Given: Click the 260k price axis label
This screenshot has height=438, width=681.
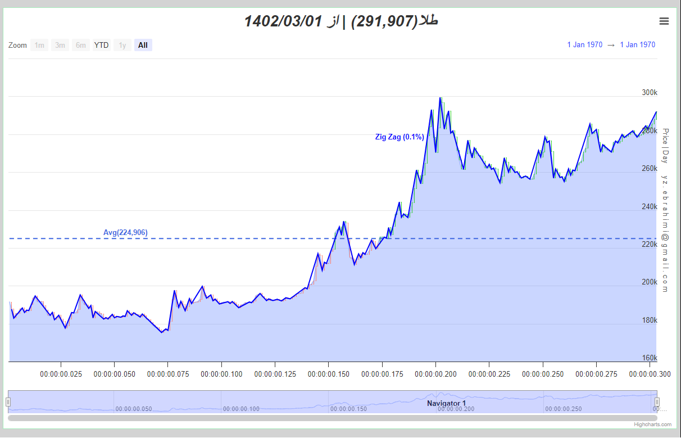Looking at the screenshot, I should click(x=650, y=169).
